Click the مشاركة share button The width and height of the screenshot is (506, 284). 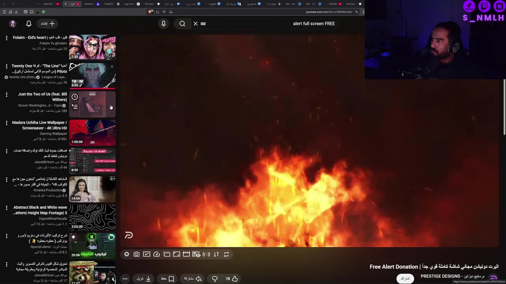(x=193, y=278)
